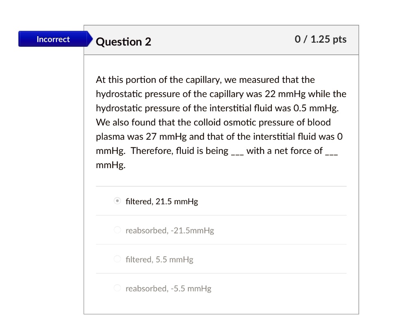Click the question header bar

click(221, 39)
